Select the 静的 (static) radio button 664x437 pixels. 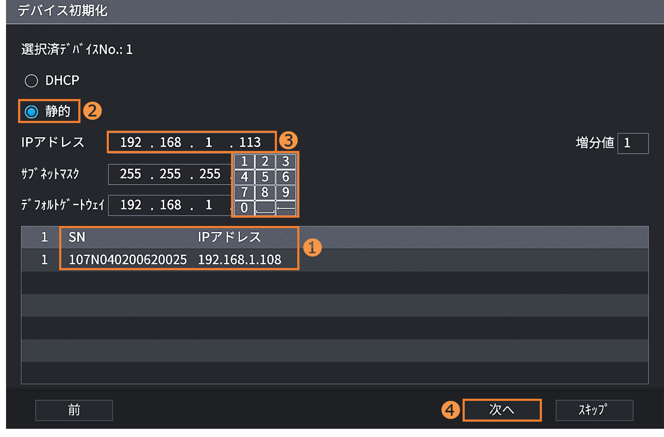coord(32,112)
